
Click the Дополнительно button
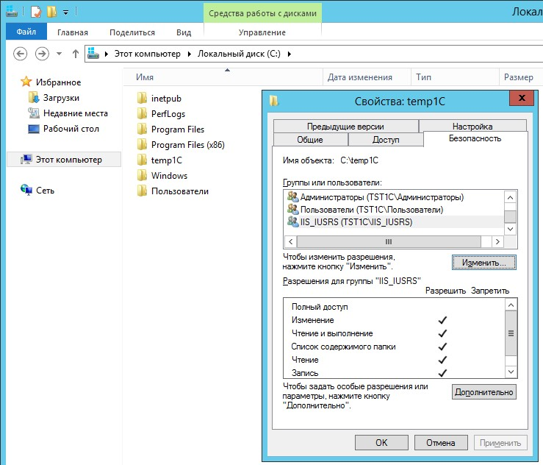pyautogui.click(x=483, y=393)
